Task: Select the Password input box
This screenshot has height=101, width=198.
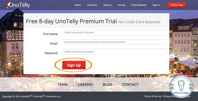Action: pyautogui.click(x=114, y=52)
